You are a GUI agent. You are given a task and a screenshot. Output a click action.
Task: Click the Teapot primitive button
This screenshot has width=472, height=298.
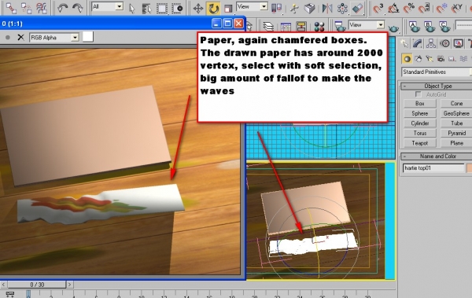[420, 143]
